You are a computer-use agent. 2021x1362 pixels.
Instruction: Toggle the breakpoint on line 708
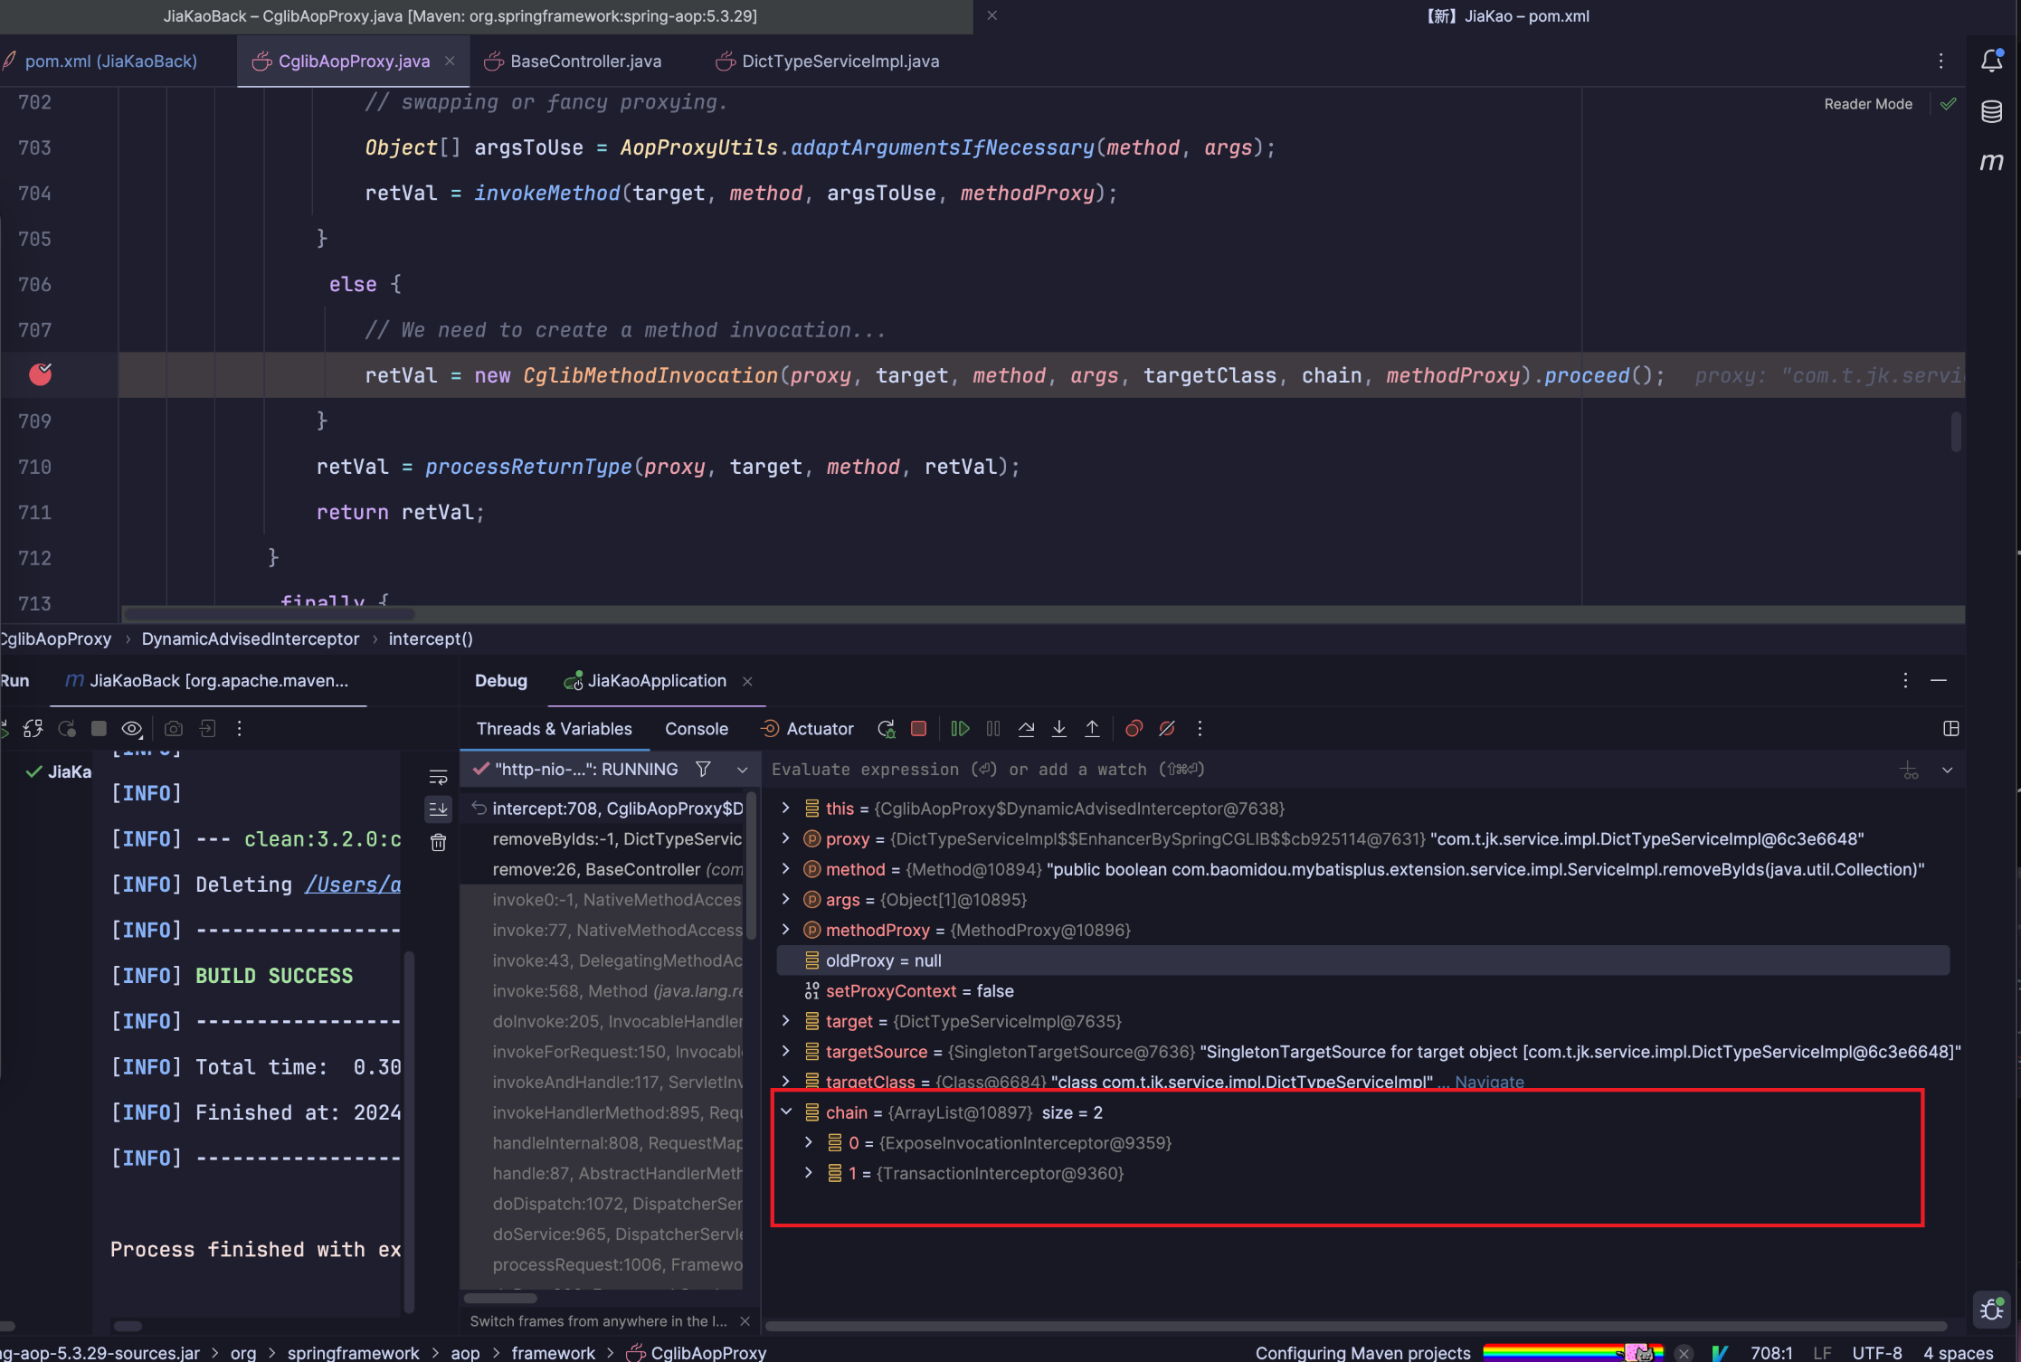pos(41,374)
